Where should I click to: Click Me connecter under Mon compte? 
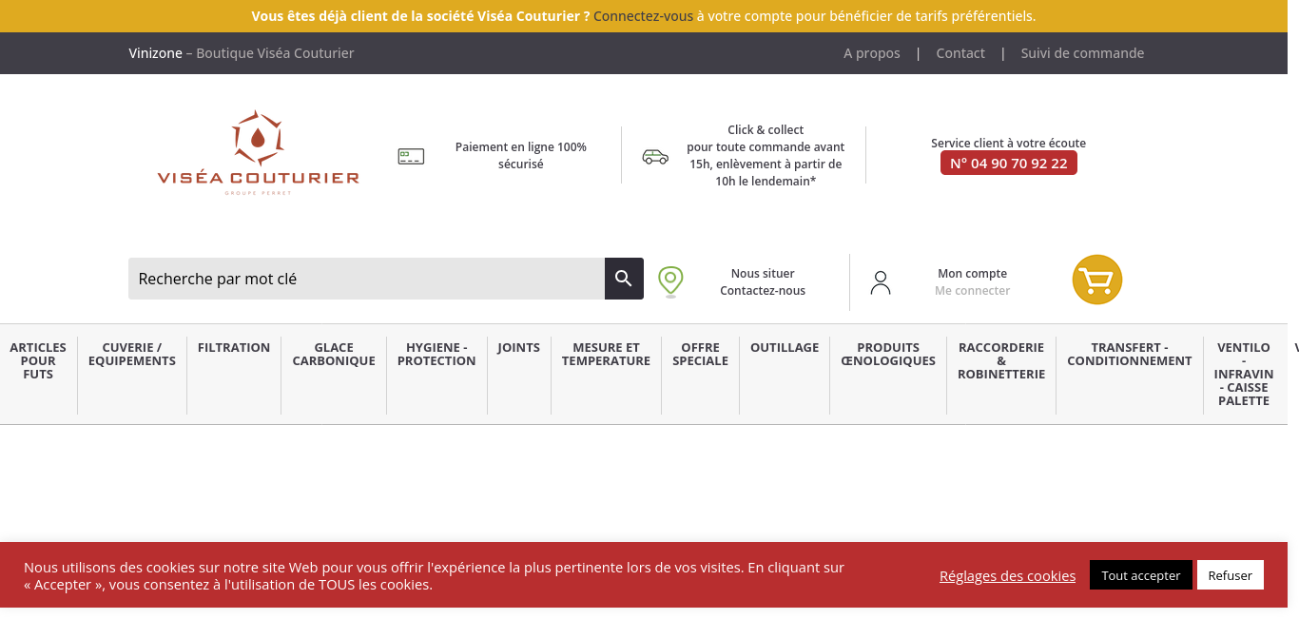[x=972, y=291]
